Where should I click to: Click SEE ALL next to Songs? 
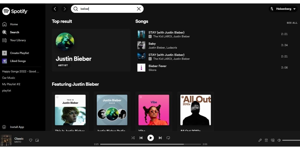coord(292,22)
